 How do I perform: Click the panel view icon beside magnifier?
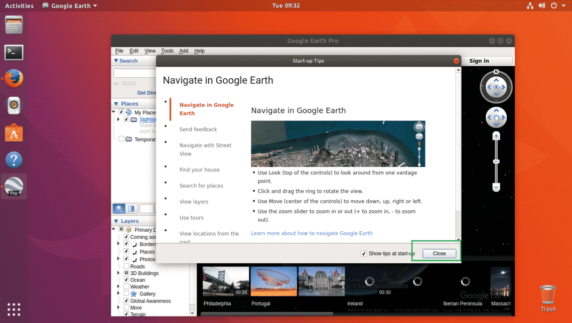pyautogui.click(x=131, y=209)
